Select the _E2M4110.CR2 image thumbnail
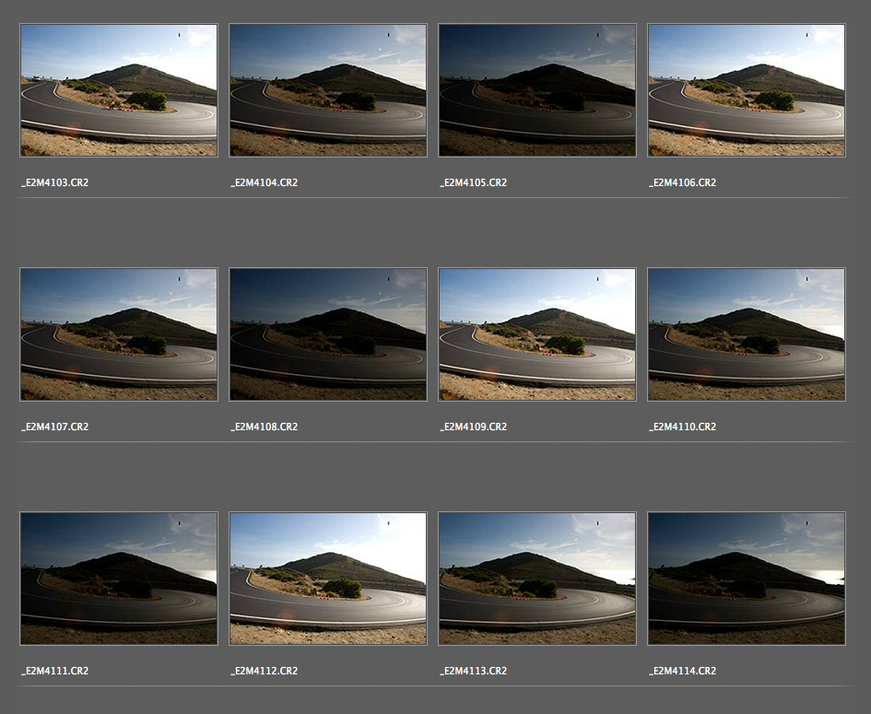This screenshot has width=871, height=714. (x=746, y=334)
